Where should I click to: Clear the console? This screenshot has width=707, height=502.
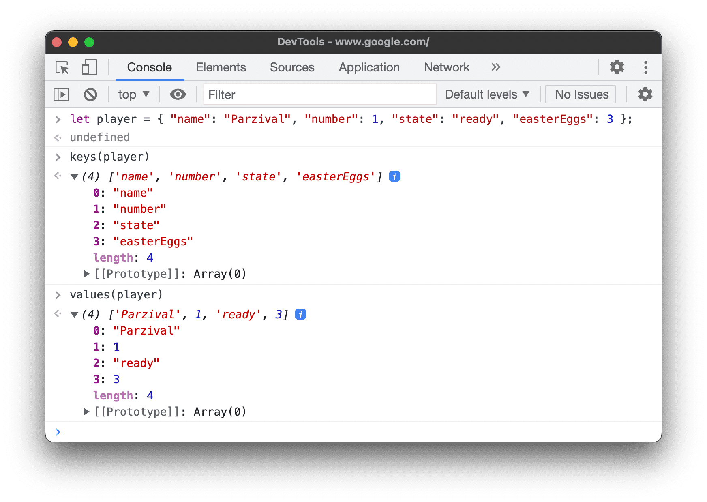pyautogui.click(x=90, y=94)
